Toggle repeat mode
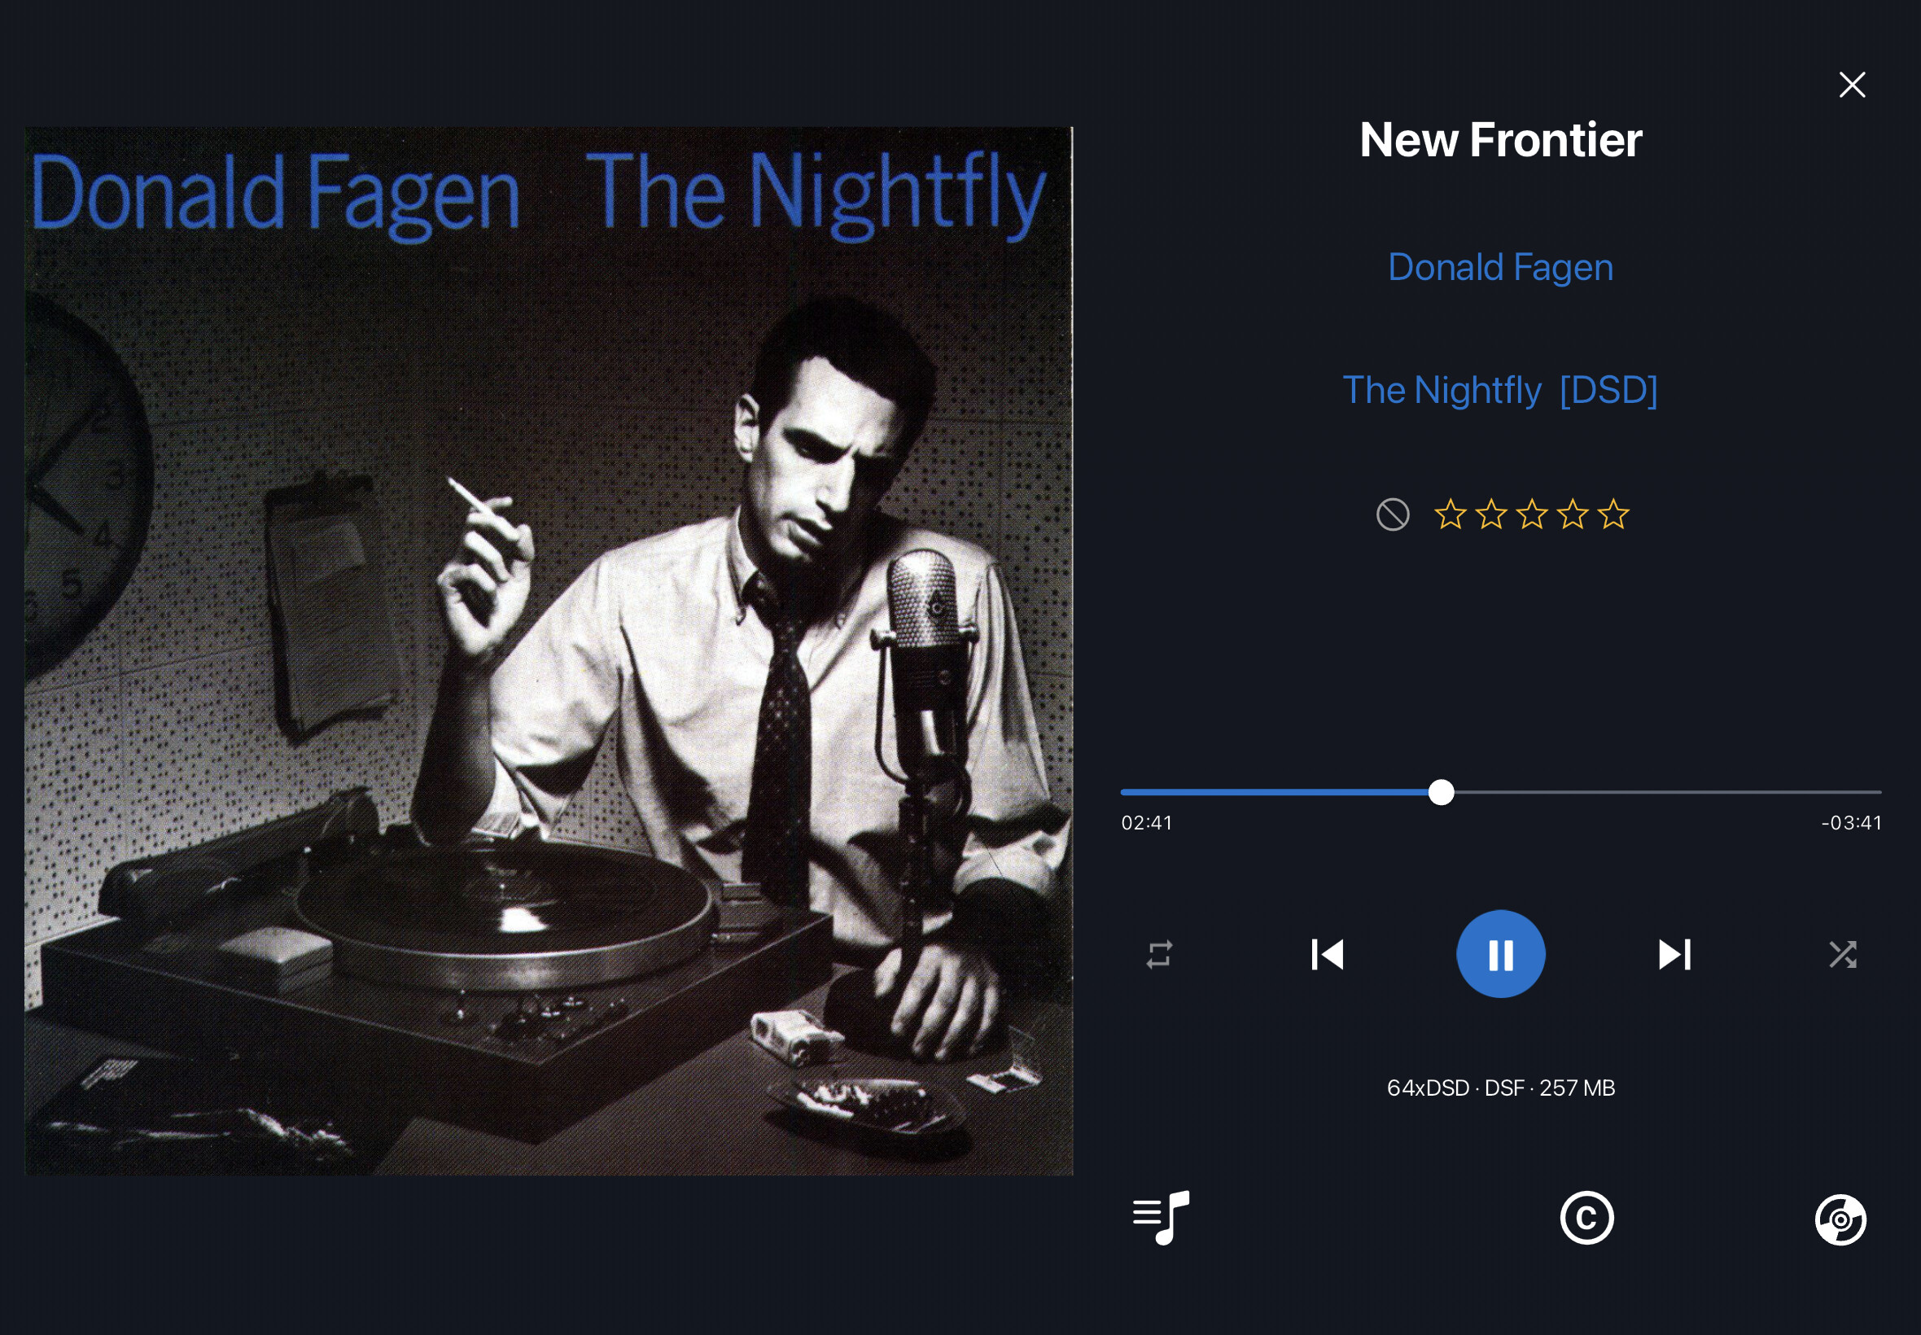1921x1335 pixels. (x=1159, y=954)
